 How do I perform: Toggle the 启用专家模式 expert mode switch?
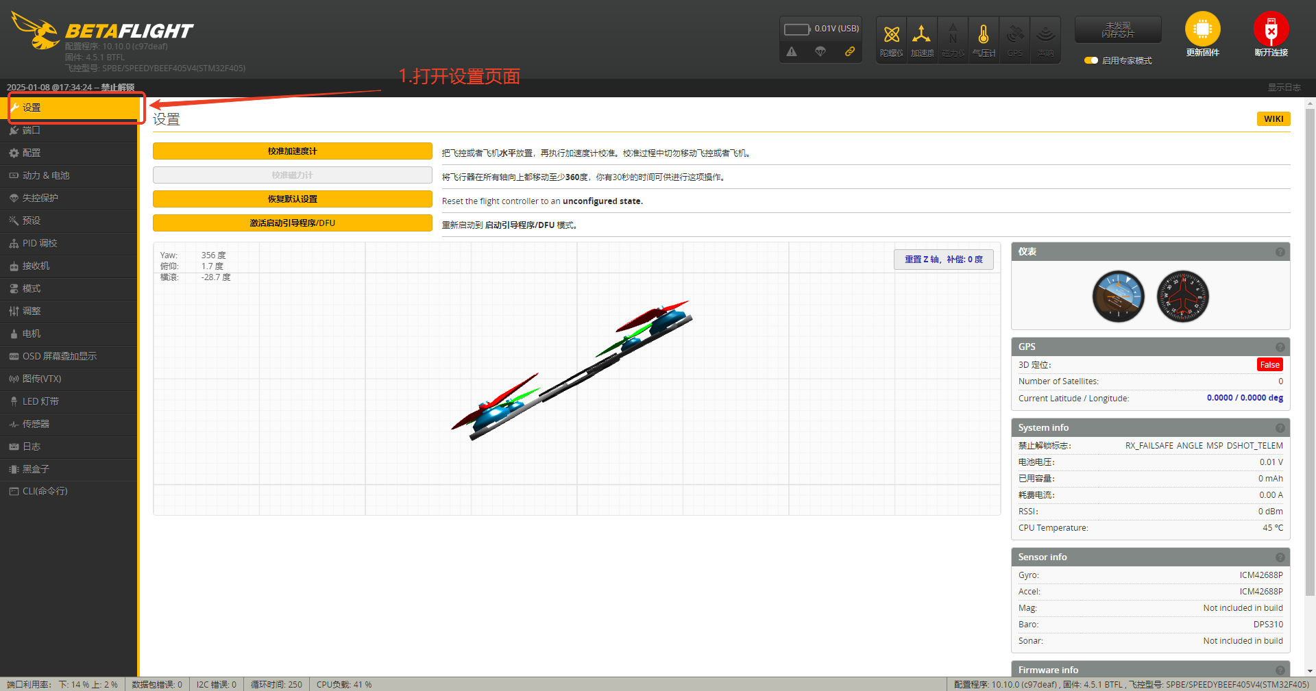(x=1091, y=60)
